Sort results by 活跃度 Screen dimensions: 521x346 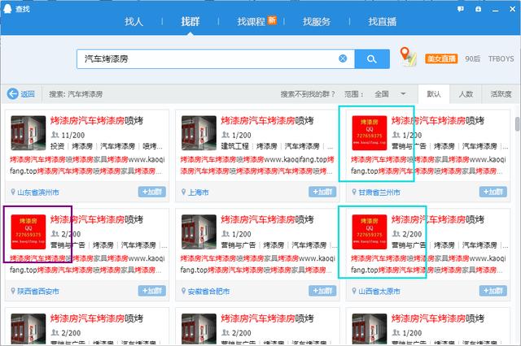click(501, 94)
